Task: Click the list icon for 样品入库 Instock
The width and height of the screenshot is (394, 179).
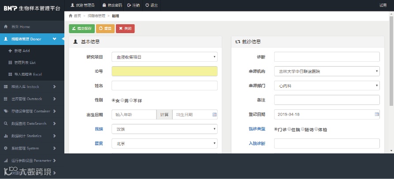Action: [6, 87]
